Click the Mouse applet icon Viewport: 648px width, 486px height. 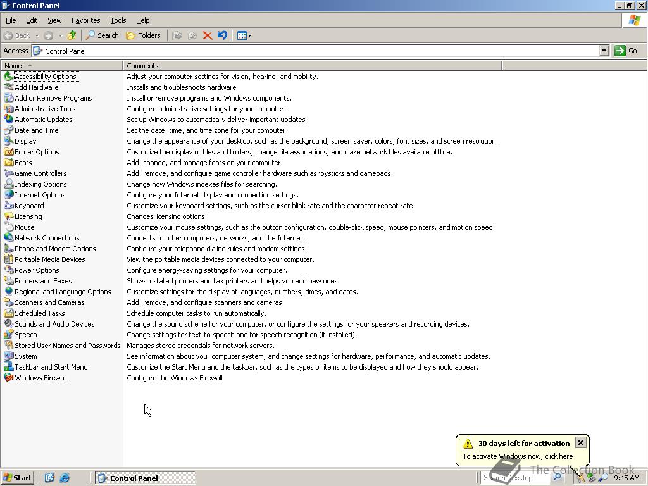[x=8, y=227]
